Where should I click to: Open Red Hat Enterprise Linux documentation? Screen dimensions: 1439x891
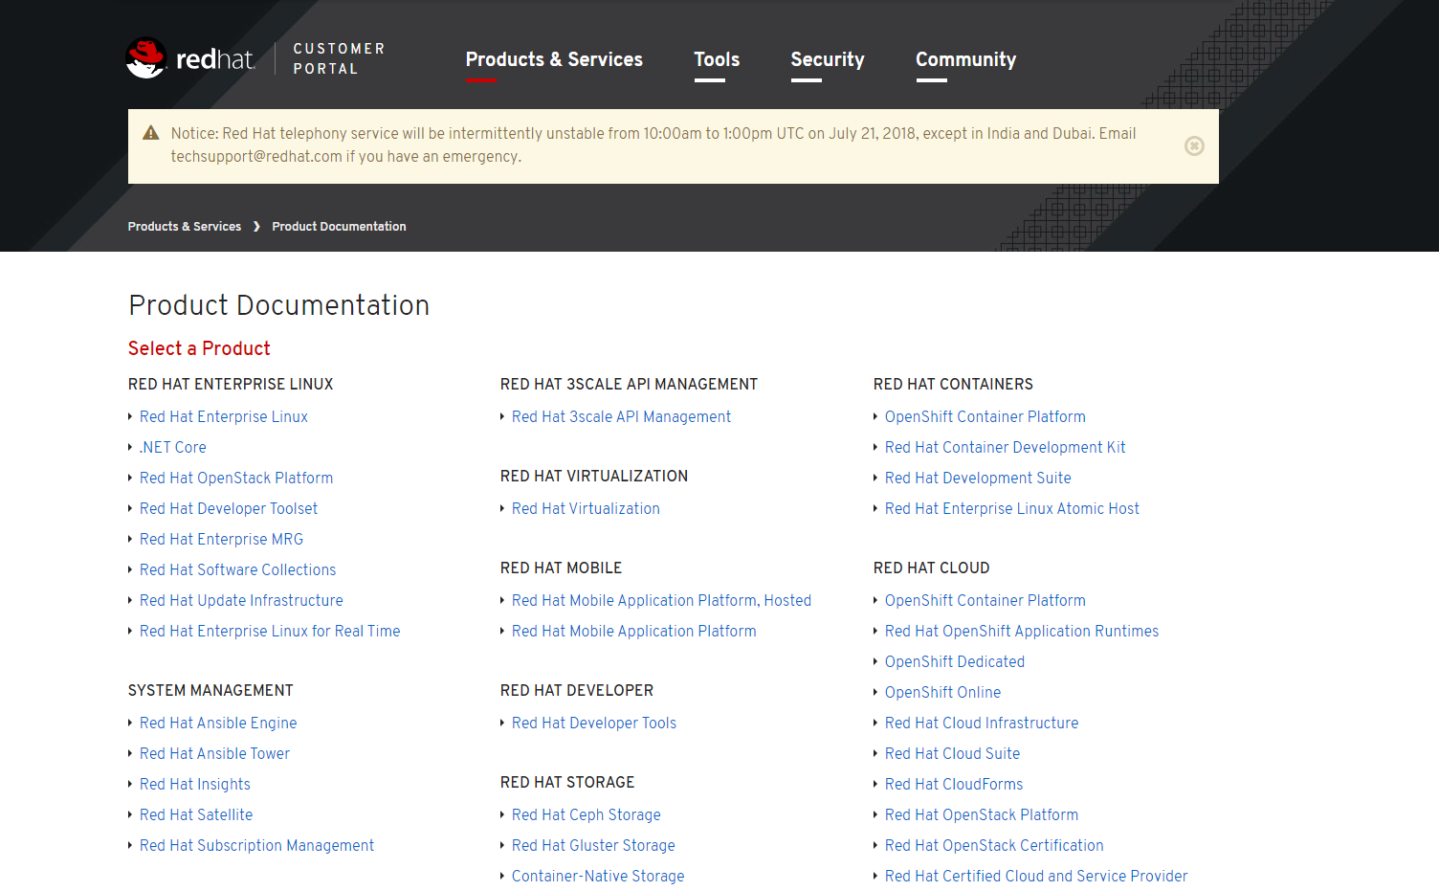(224, 417)
